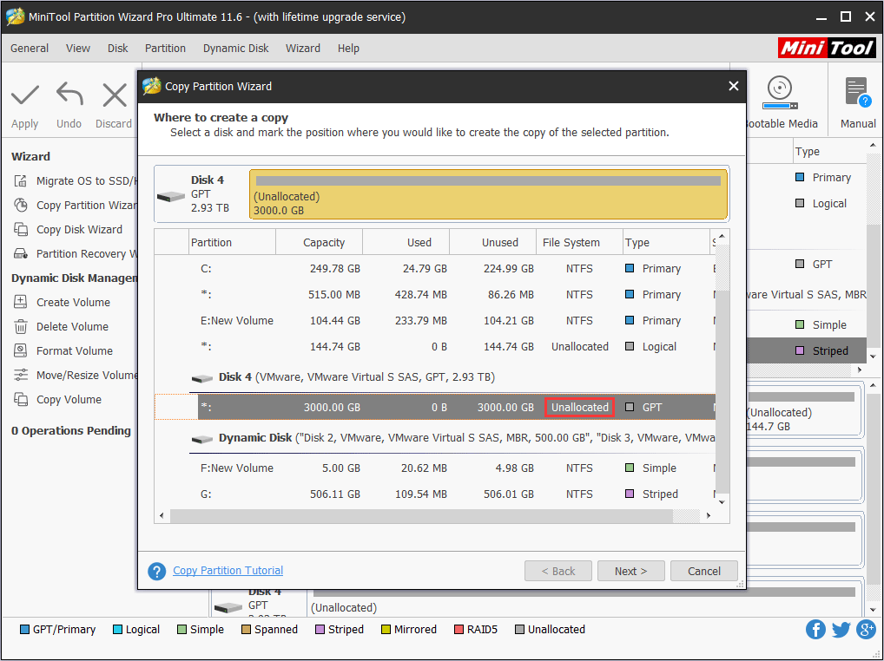The height and width of the screenshot is (661, 884).
Task: Launch Migrate OS to SSD wizard icon
Action: (21, 180)
